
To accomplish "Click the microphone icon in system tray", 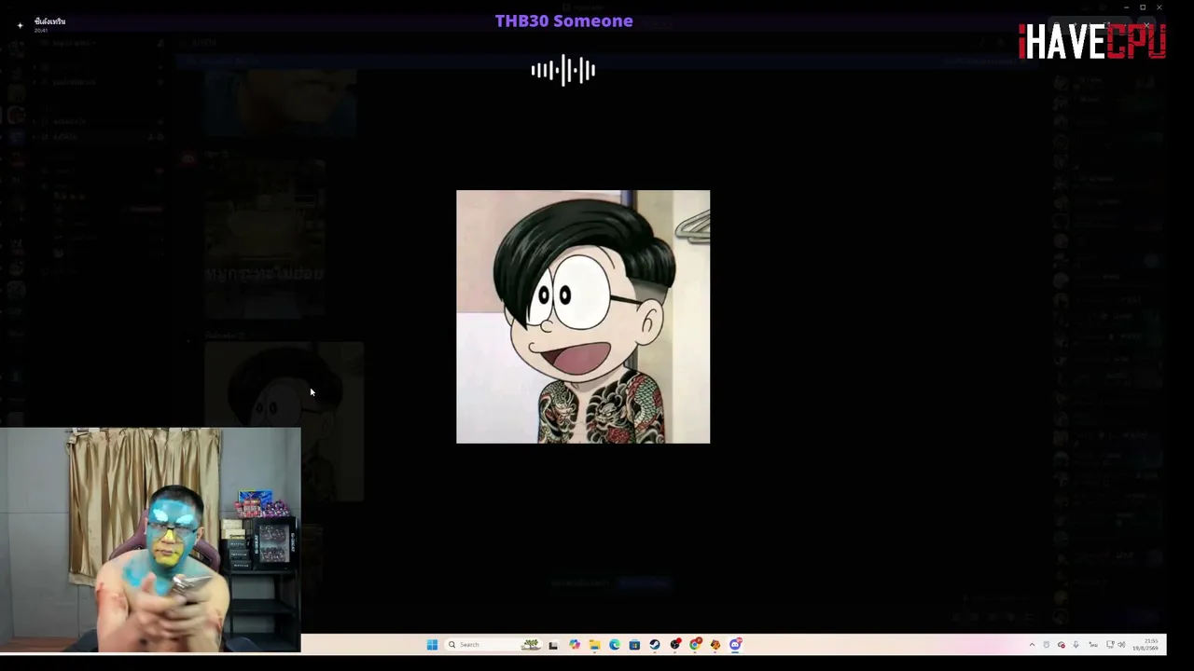I will point(1076,645).
